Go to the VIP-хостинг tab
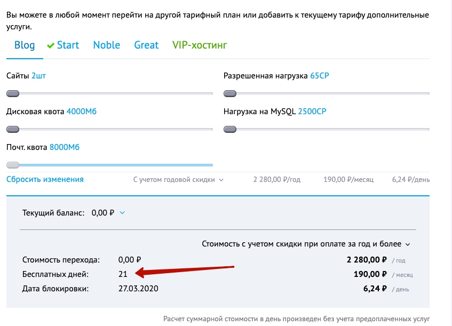The height and width of the screenshot is (326, 452). pos(200,45)
